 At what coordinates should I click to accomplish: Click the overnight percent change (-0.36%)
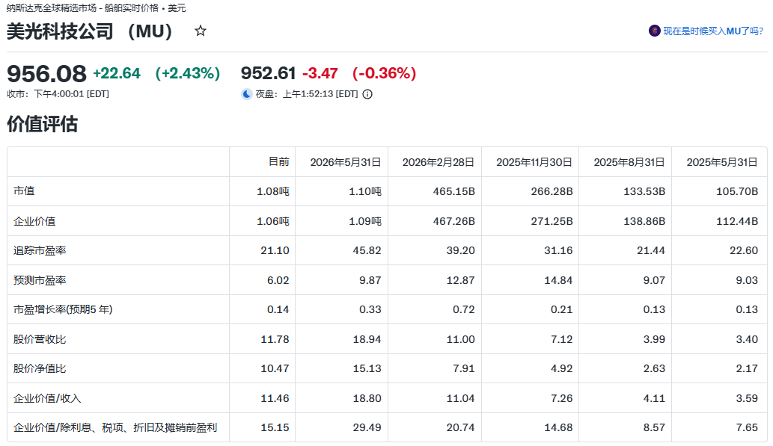coord(384,73)
